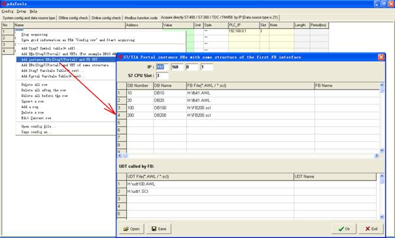Image resolution: width=395 pixels, height=238 pixels.
Task: Click right arrow of DB grid horizontal scrollbar
Action: tap(377, 156)
